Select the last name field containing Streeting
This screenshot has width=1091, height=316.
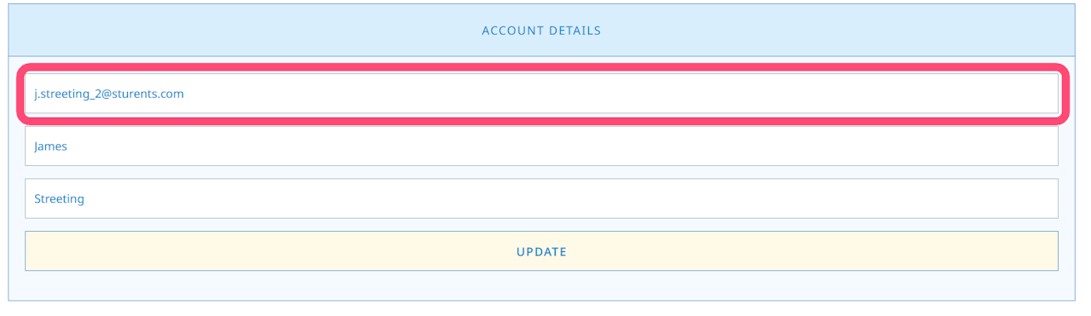pos(541,198)
